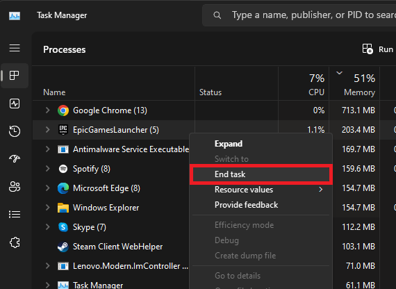
Task: Click the Spotify process icon
Action: tap(63, 169)
